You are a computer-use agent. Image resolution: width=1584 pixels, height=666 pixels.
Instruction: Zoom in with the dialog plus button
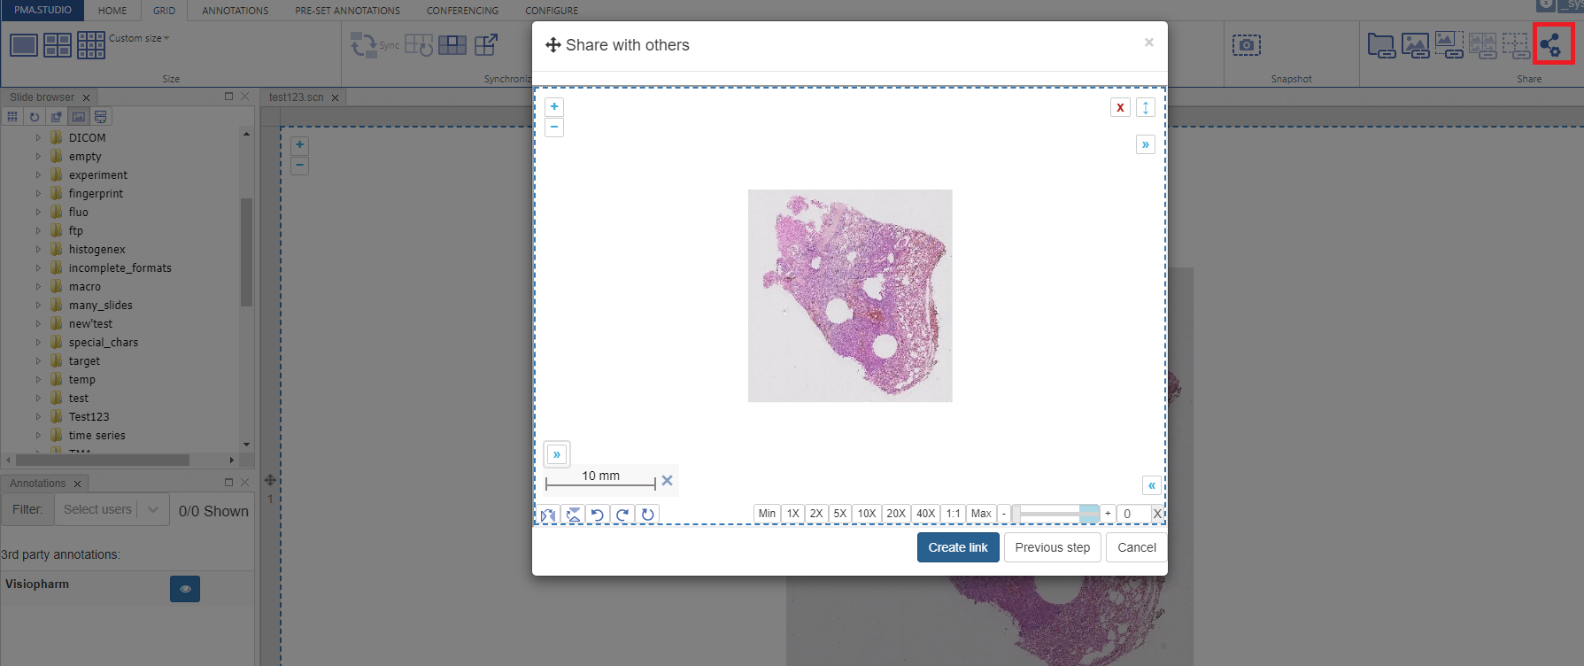click(554, 107)
